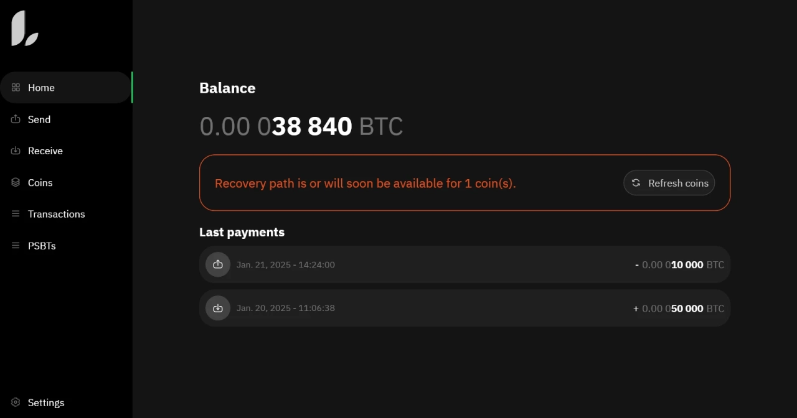Open the Jan. 21, 2025 payment date
The width and height of the screenshot is (797, 418).
click(286, 265)
